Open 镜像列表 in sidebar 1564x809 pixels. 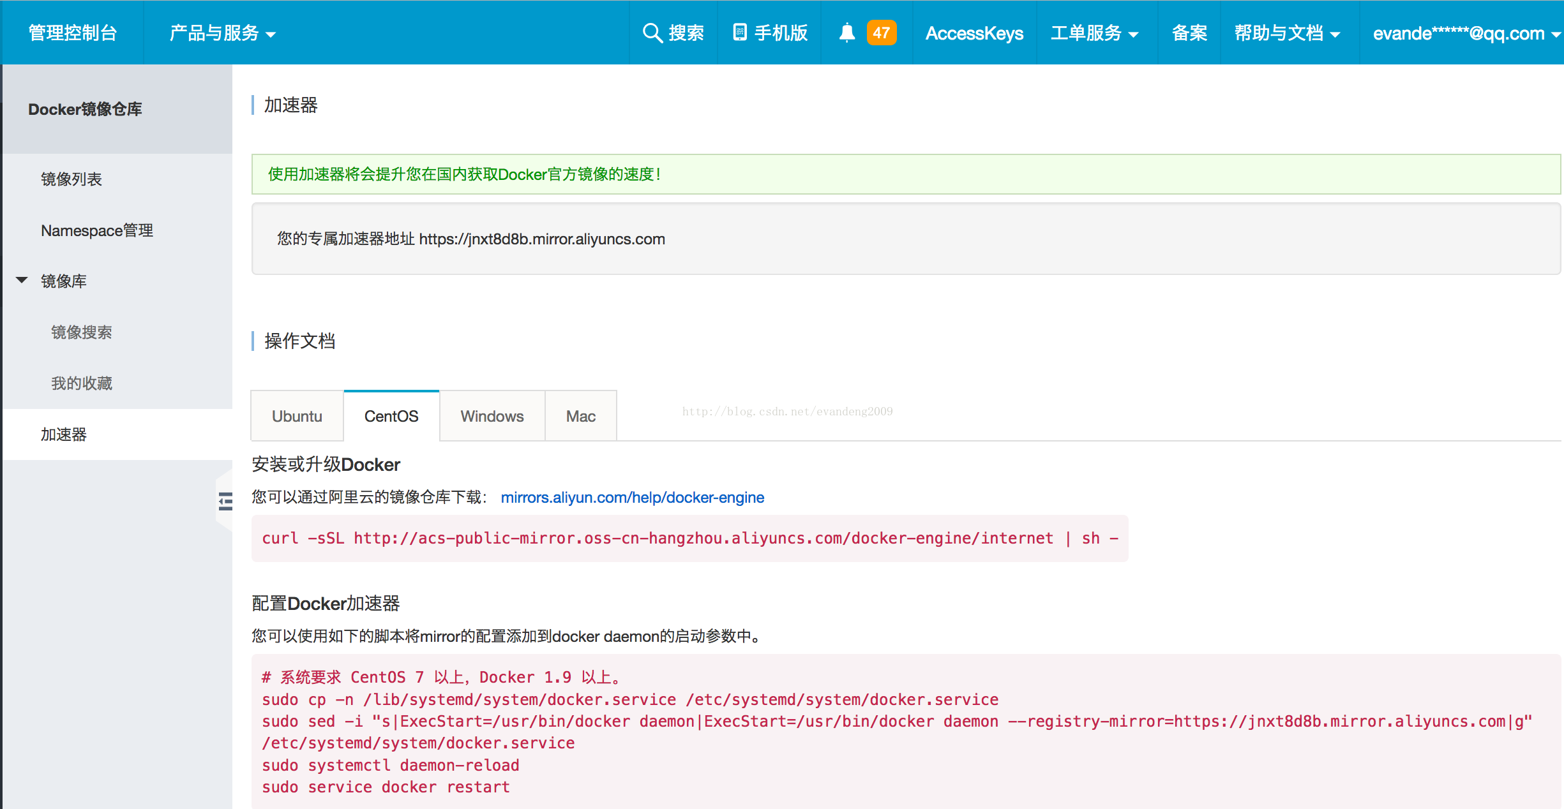coord(71,179)
